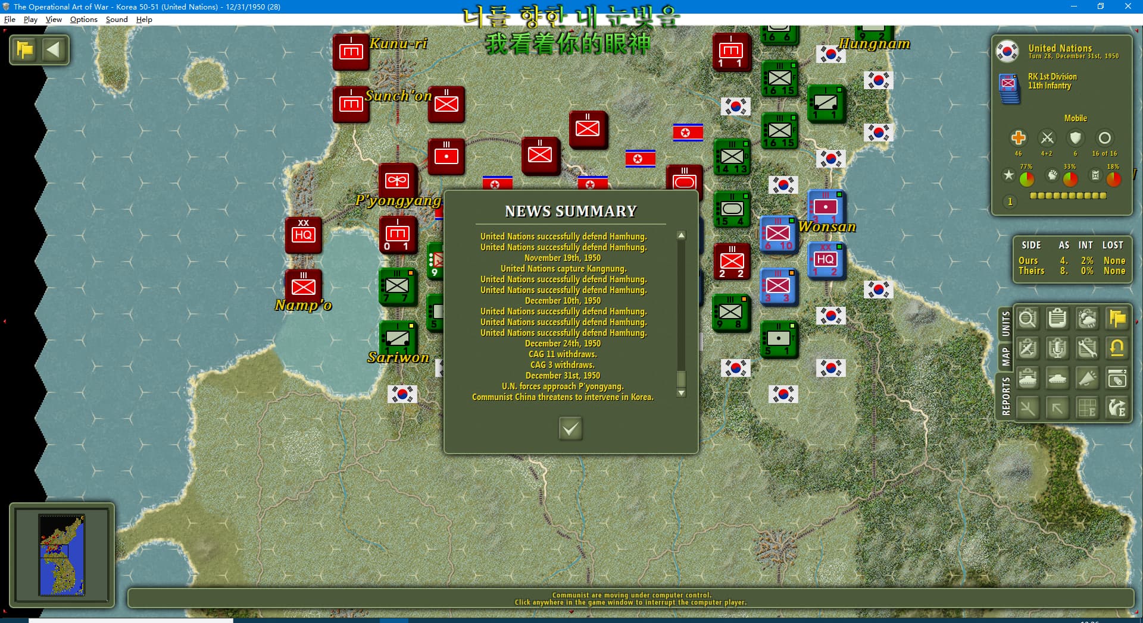Click the circle movement icon
The width and height of the screenshot is (1143, 623).
[1104, 138]
